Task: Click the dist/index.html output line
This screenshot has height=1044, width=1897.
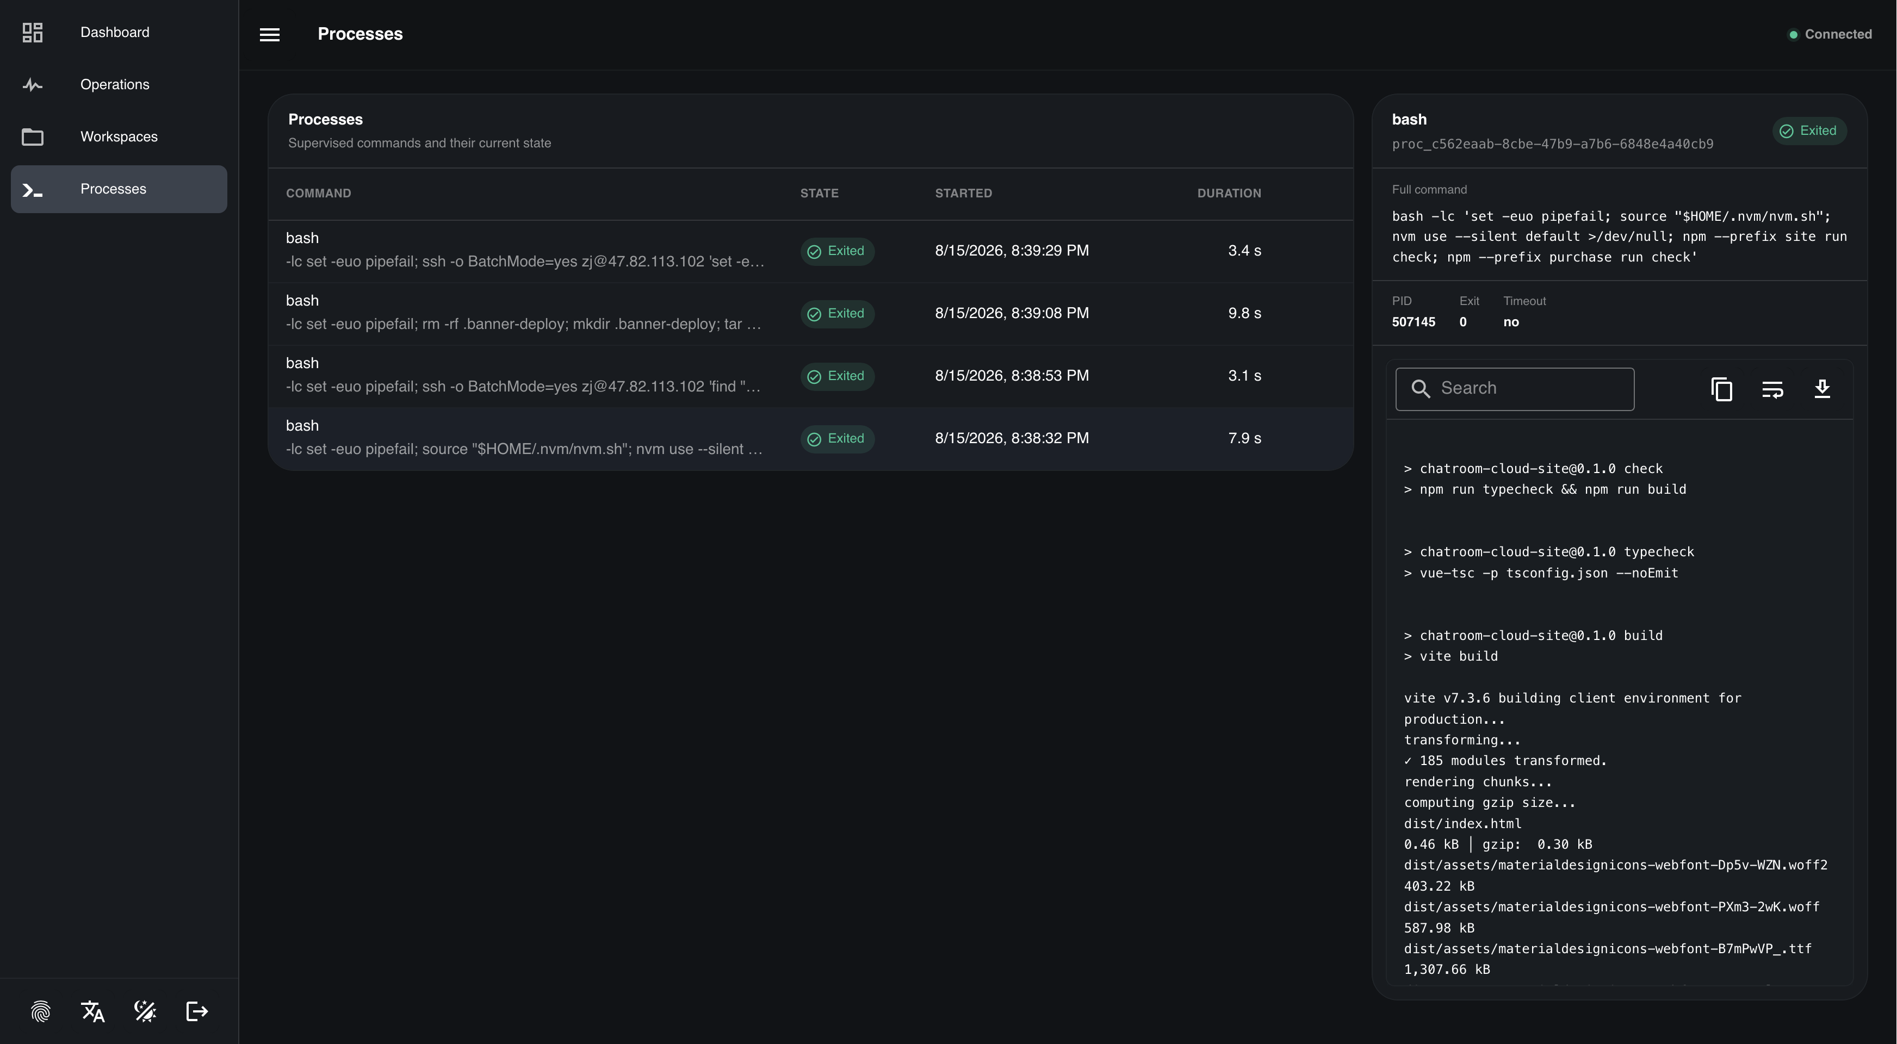Action: (1462, 824)
